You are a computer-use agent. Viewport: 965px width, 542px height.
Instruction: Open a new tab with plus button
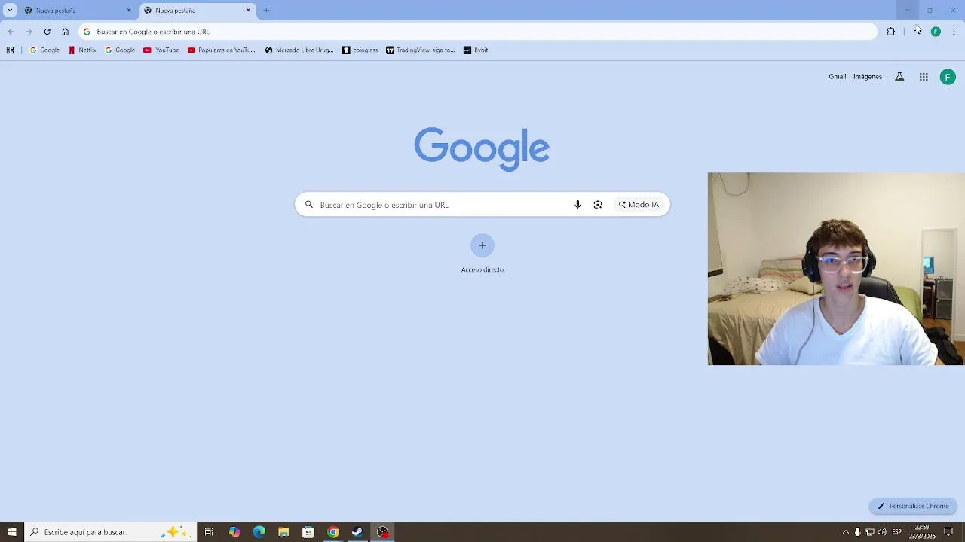266,11
